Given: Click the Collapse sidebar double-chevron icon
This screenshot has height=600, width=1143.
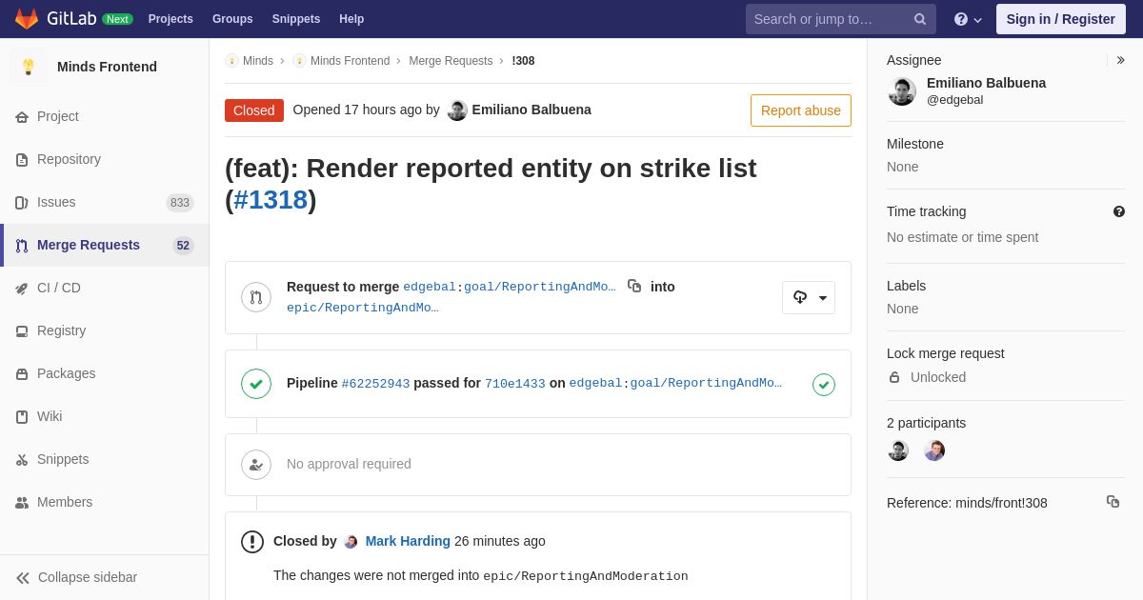Looking at the screenshot, I should (23, 578).
